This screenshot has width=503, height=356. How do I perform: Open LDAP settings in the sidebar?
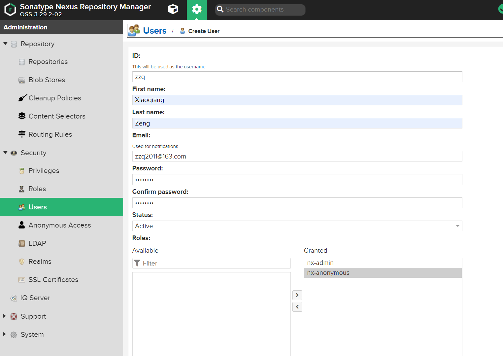[37, 243]
